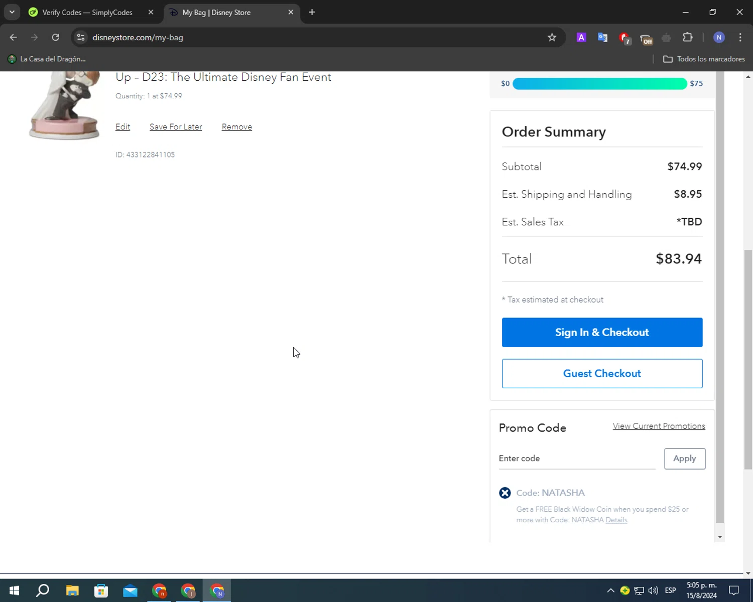
Task: Open Chrome's three-dot menu
Action: [x=740, y=37]
